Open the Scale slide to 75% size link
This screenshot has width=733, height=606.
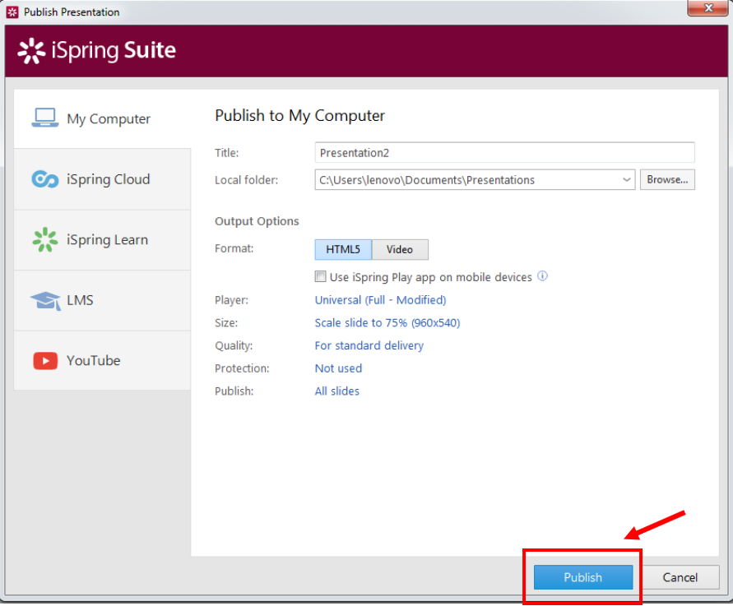pos(387,323)
